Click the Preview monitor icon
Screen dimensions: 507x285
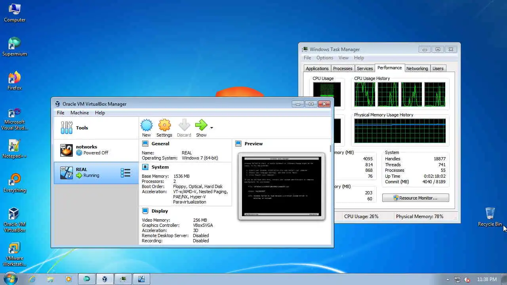coord(238,144)
